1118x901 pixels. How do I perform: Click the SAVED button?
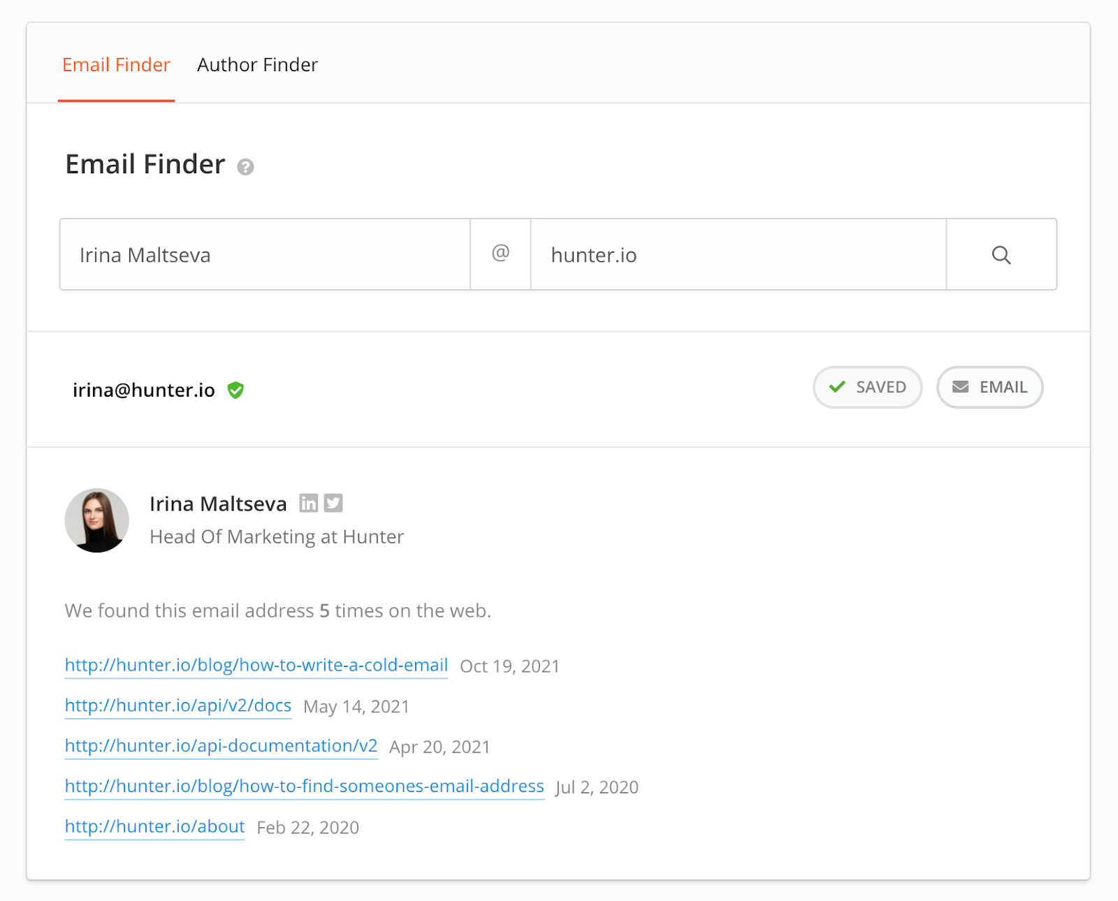point(867,387)
